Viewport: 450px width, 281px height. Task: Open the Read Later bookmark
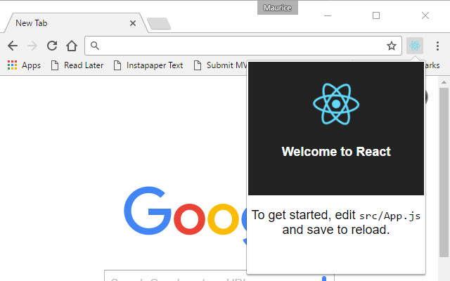click(77, 65)
